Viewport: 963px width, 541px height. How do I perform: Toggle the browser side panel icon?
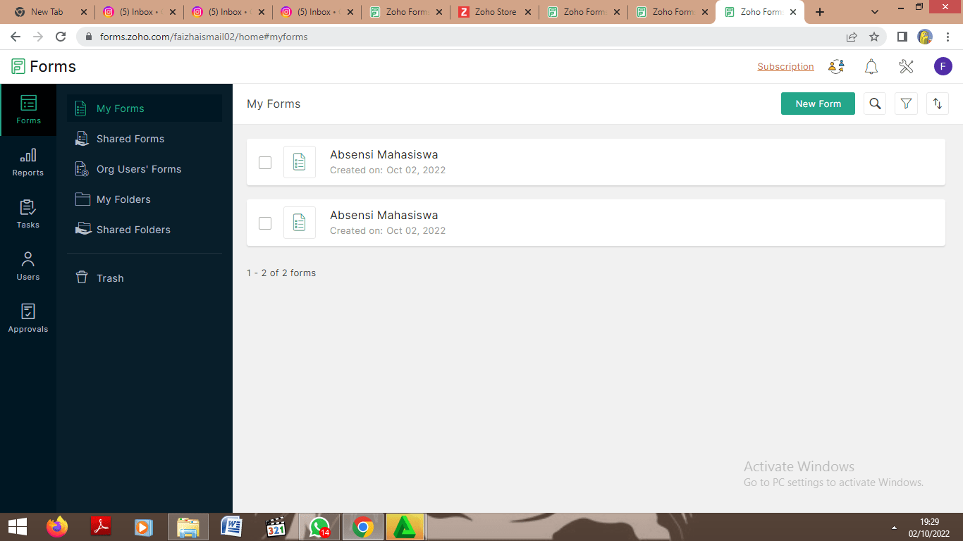tap(902, 37)
